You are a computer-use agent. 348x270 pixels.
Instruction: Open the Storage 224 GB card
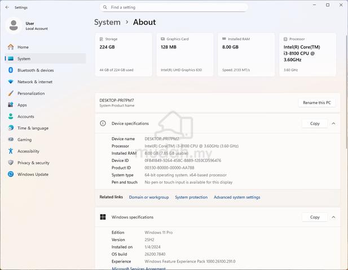[x=124, y=55]
